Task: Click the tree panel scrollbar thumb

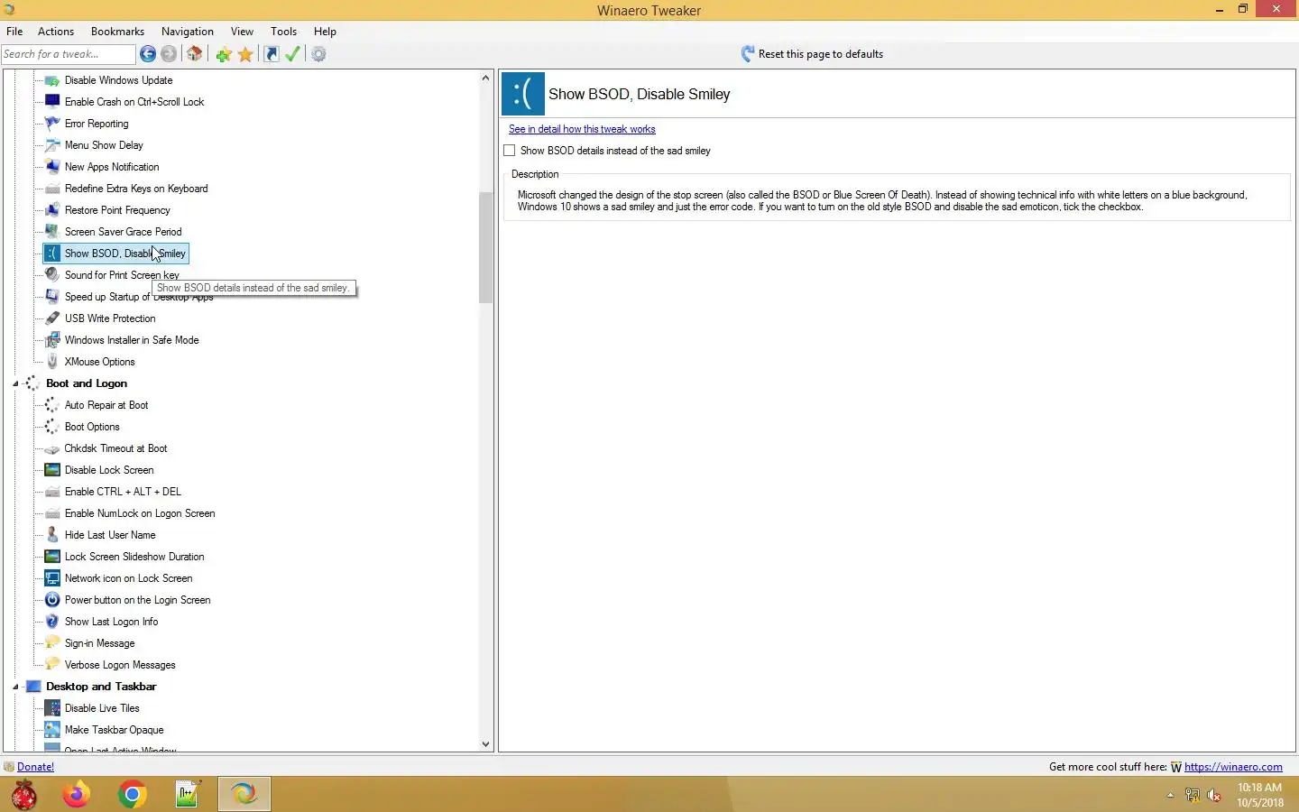Action: (486, 247)
